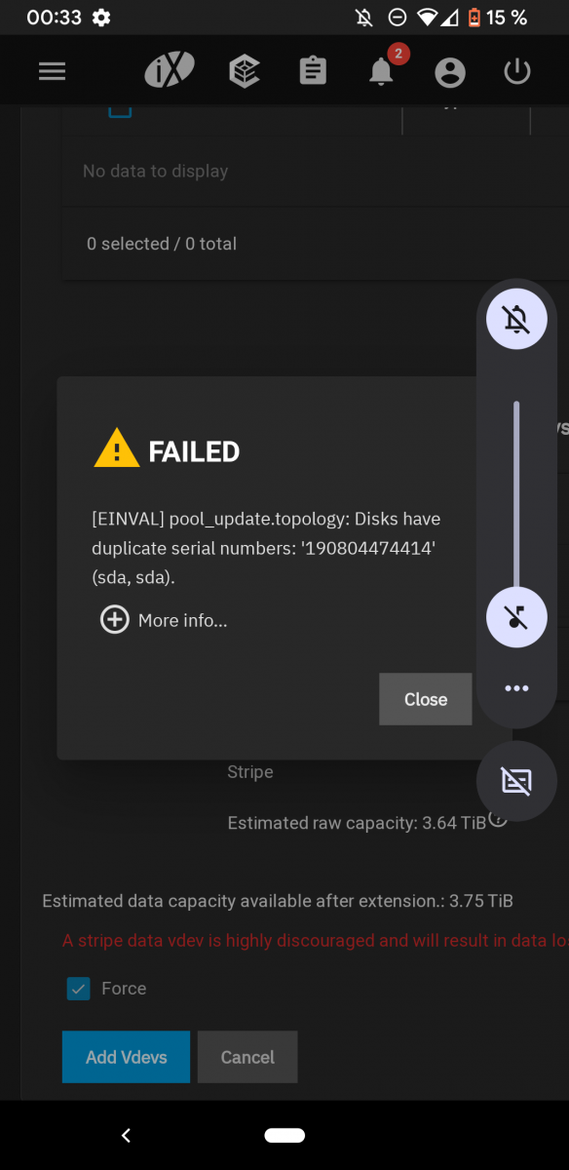The image size is (569, 1170).
Task: Click the iXsystems logo icon
Action: coord(170,71)
